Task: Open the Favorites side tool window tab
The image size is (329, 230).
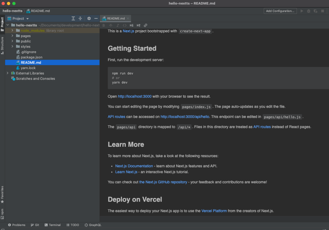Action: tap(2, 194)
